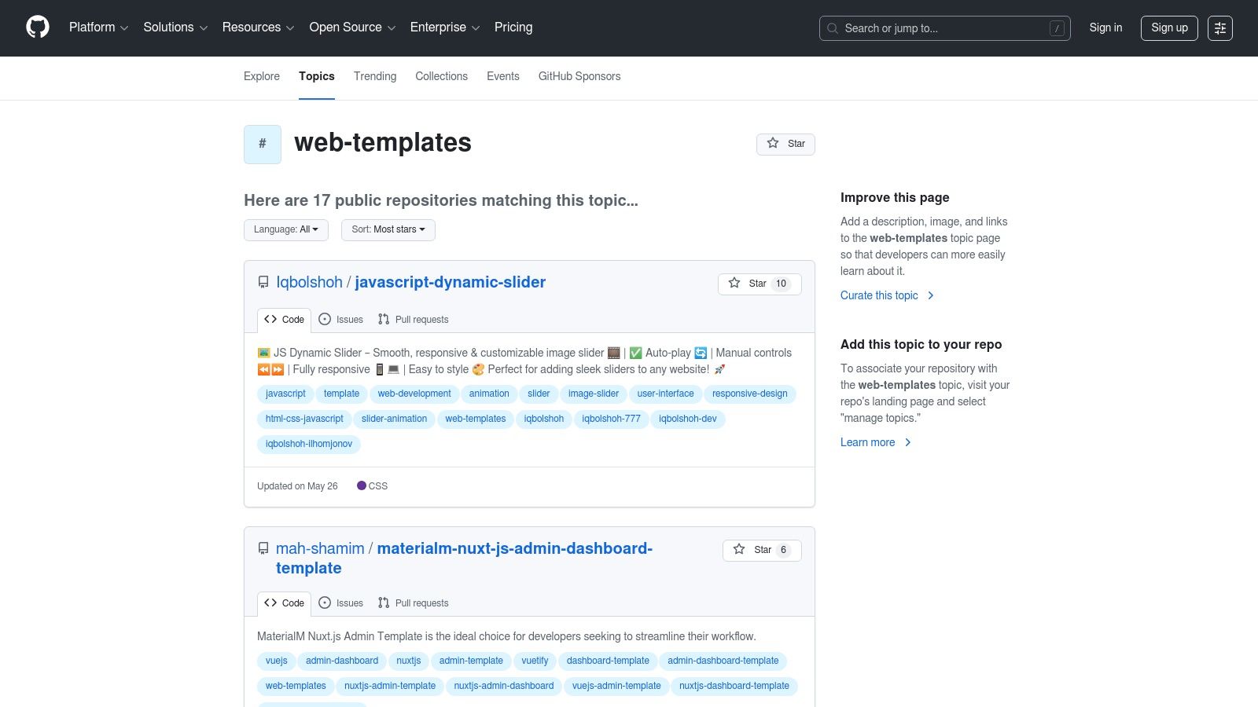Star the materialm-nuxt-js-admin-dashboard-template repository

(x=755, y=550)
